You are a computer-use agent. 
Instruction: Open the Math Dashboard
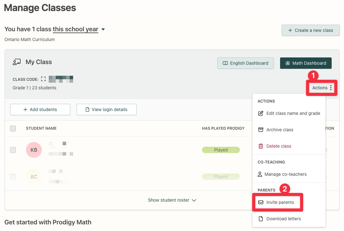(x=306, y=63)
